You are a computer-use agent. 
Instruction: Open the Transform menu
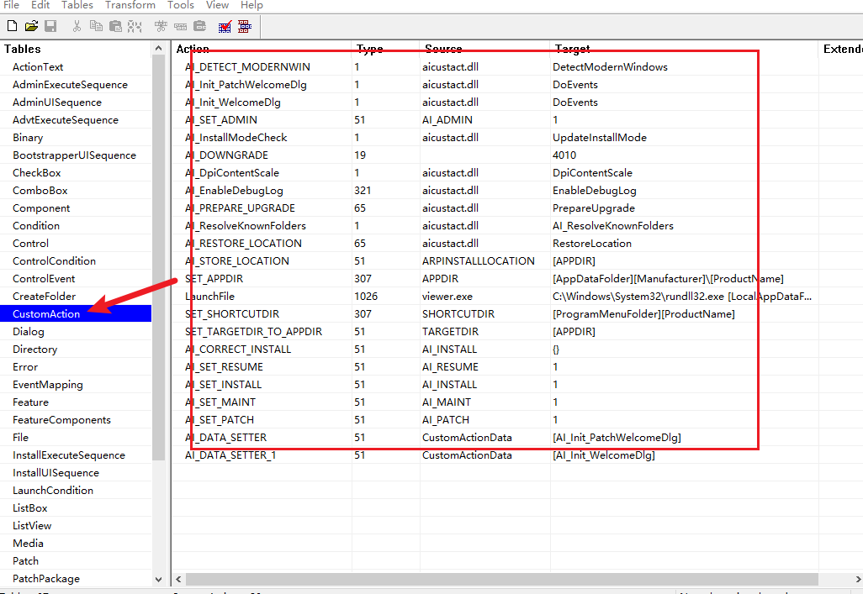tap(130, 5)
